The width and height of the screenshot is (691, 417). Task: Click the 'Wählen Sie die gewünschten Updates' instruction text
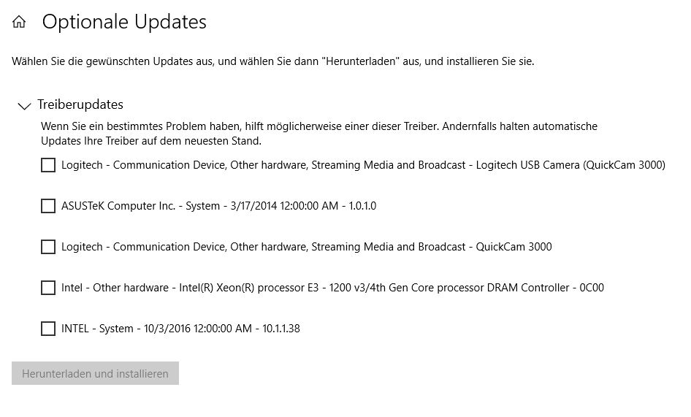click(x=272, y=61)
